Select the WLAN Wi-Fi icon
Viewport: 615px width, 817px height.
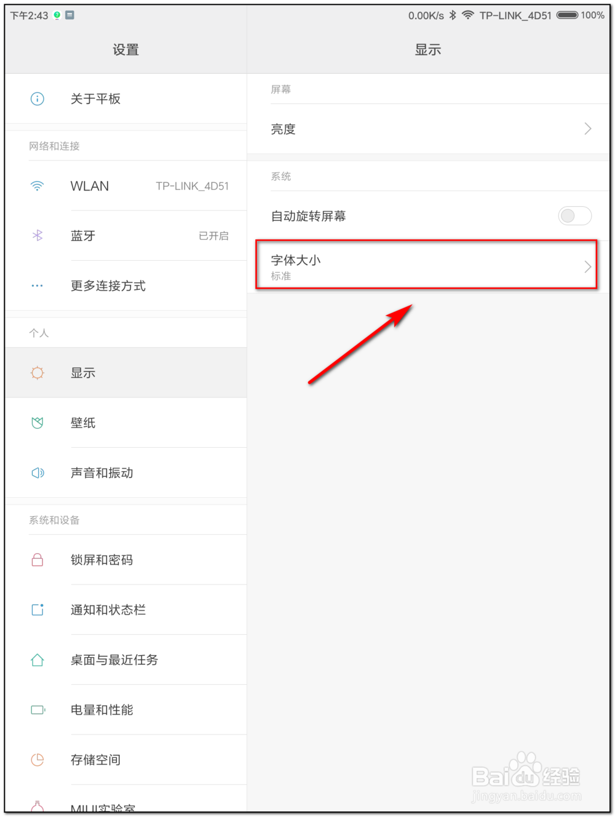38,186
